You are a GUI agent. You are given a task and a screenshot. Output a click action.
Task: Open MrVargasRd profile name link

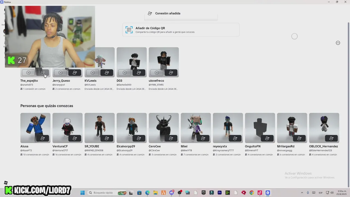pos(286,146)
